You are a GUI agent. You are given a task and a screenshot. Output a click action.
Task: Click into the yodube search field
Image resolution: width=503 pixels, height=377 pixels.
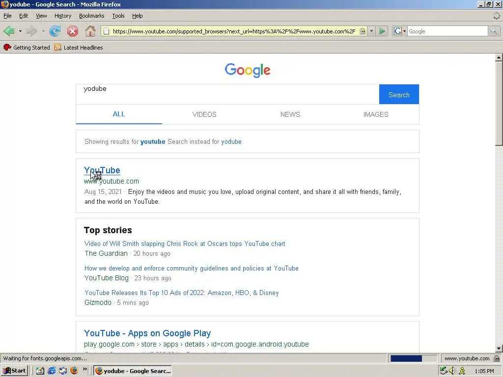tap(227, 94)
